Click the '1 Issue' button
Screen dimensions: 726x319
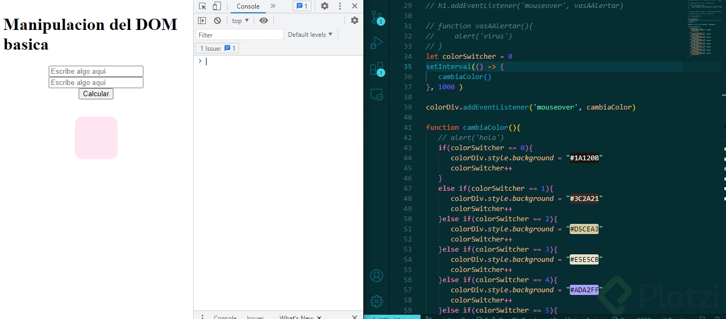point(217,49)
